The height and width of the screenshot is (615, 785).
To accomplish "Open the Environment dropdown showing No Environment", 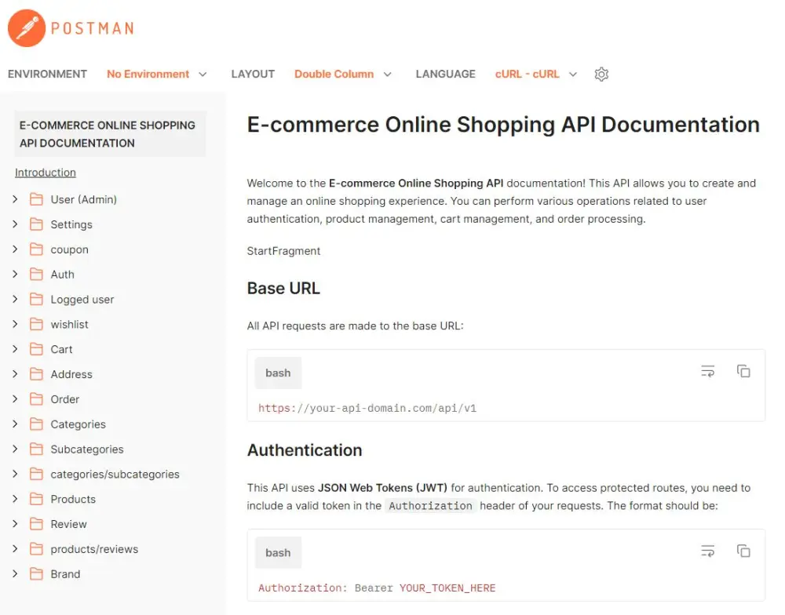I will (x=157, y=74).
